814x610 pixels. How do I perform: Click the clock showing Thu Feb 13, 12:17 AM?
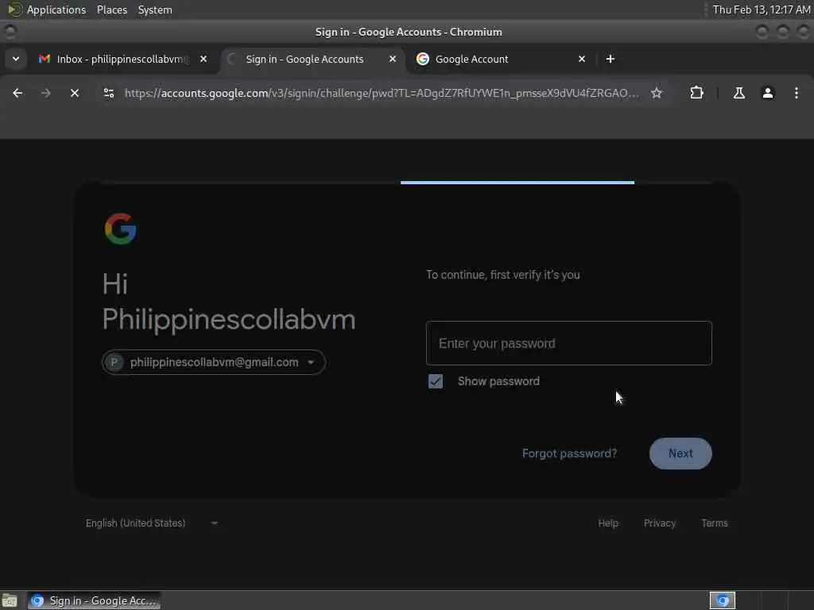point(761,10)
